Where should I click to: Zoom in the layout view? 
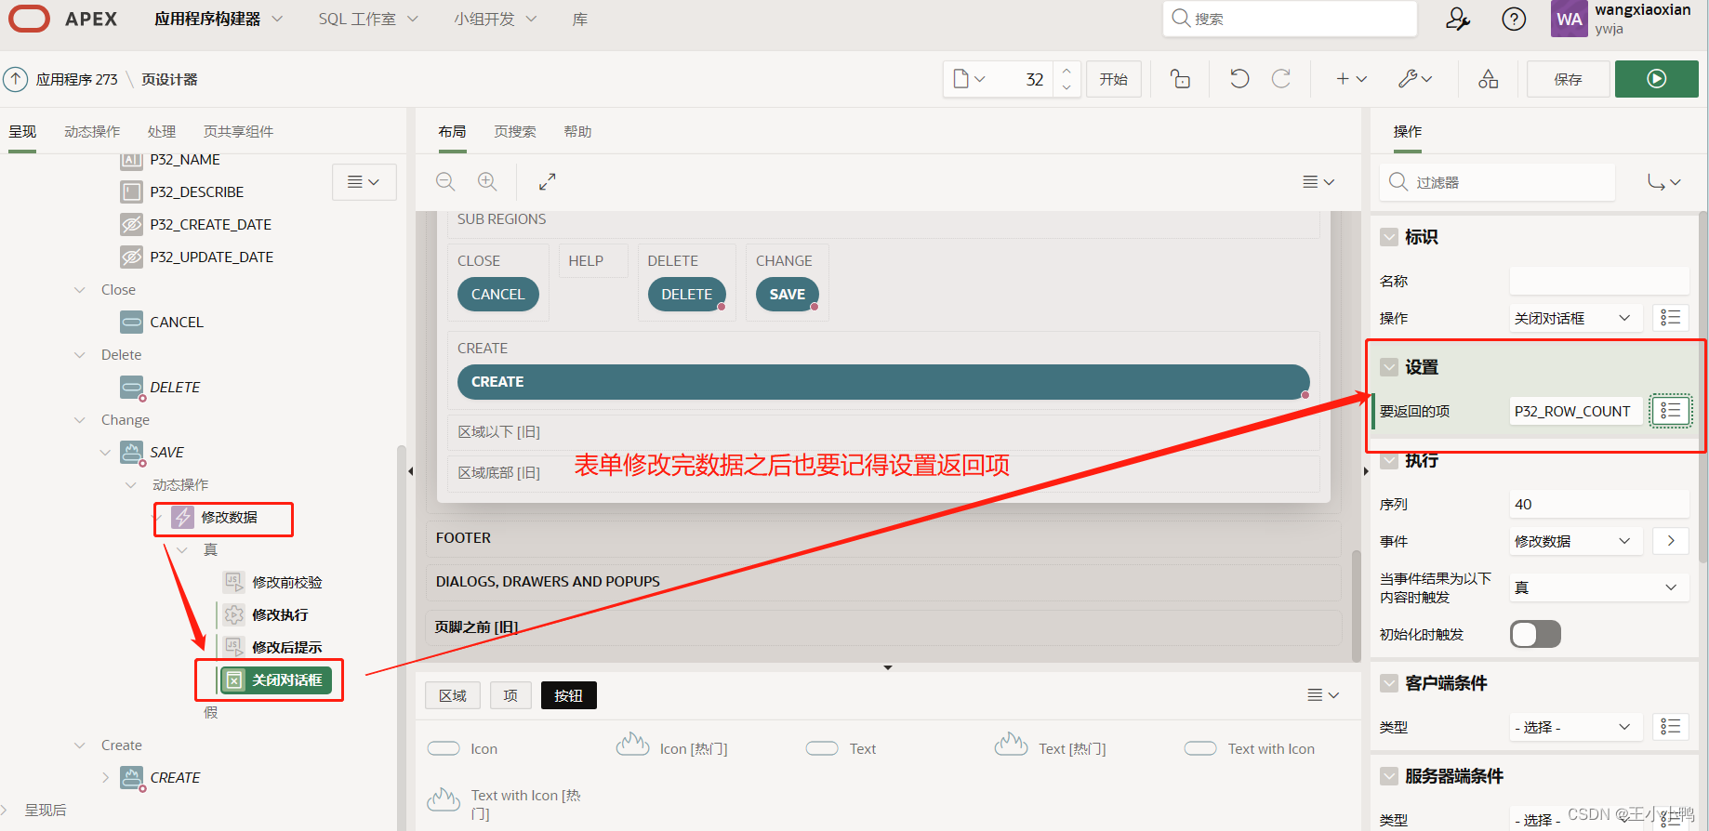tap(487, 181)
